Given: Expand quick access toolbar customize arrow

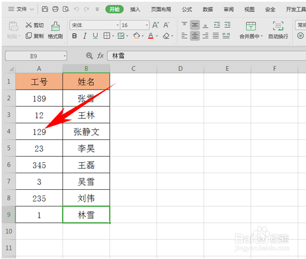Looking at the screenshot, I should click(x=97, y=9).
